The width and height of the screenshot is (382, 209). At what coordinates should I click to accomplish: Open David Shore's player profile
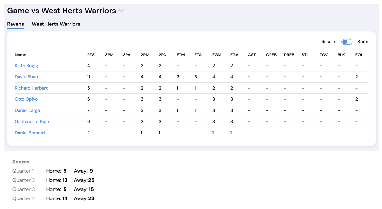coord(27,77)
